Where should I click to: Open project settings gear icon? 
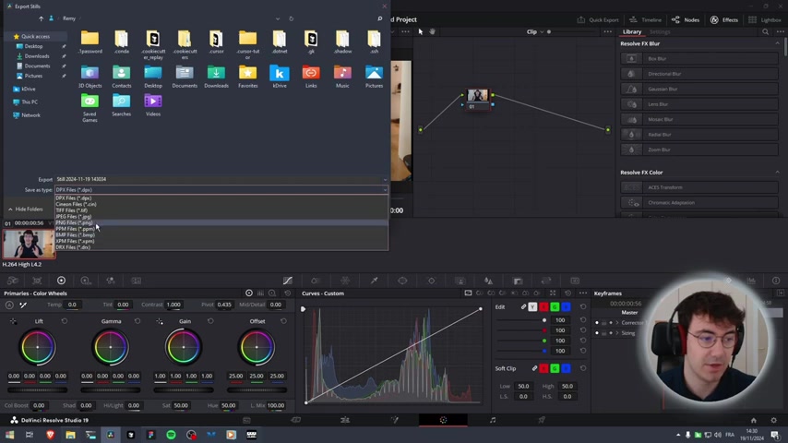773,420
